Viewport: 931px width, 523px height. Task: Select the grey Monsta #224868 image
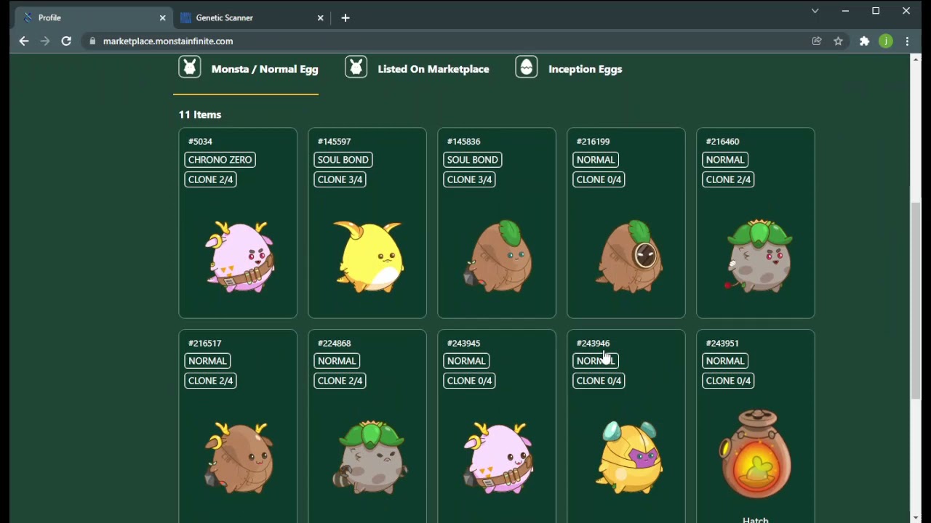[370, 458]
